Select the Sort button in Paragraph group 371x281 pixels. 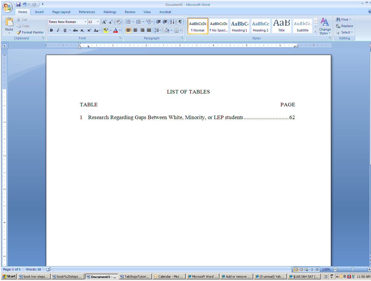click(172, 22)
